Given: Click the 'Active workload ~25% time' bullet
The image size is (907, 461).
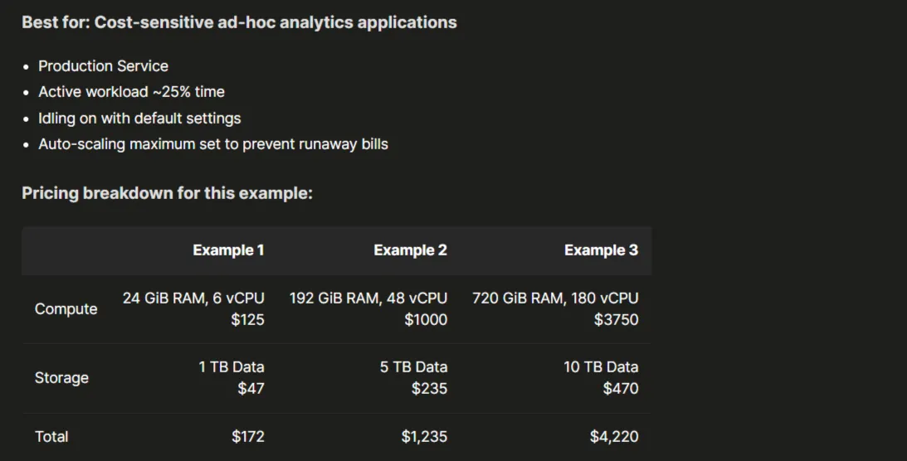Looking at the screenshot, I should click(131, 92).
